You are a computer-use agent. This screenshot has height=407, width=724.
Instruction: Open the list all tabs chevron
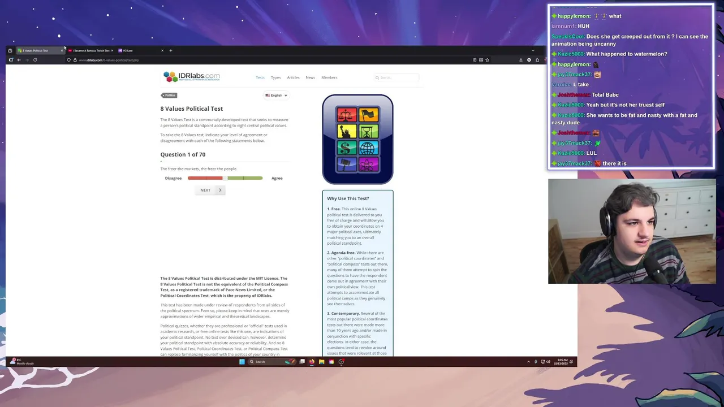(533, 50)
